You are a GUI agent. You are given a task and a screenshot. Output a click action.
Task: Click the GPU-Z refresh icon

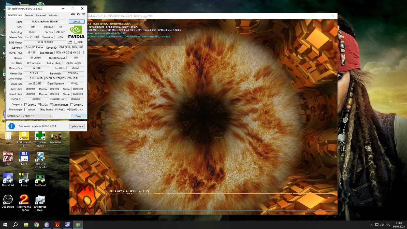[x=78, y=14]
